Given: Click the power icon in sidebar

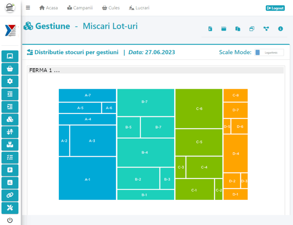Looking at the screenshot, I should [10, 220].
